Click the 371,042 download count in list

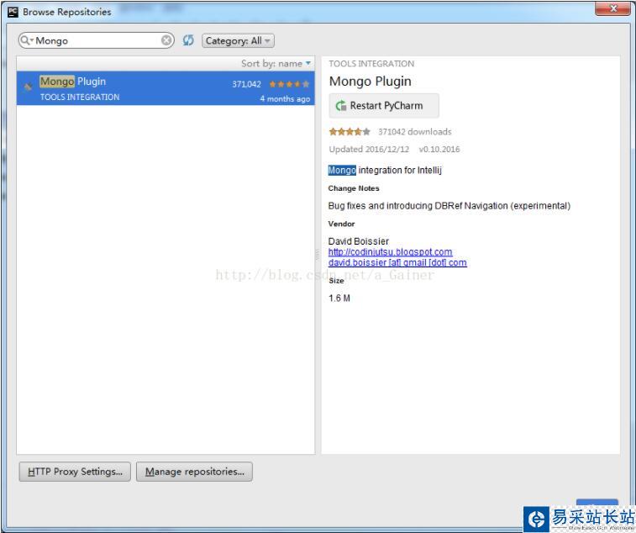[247, 84]
